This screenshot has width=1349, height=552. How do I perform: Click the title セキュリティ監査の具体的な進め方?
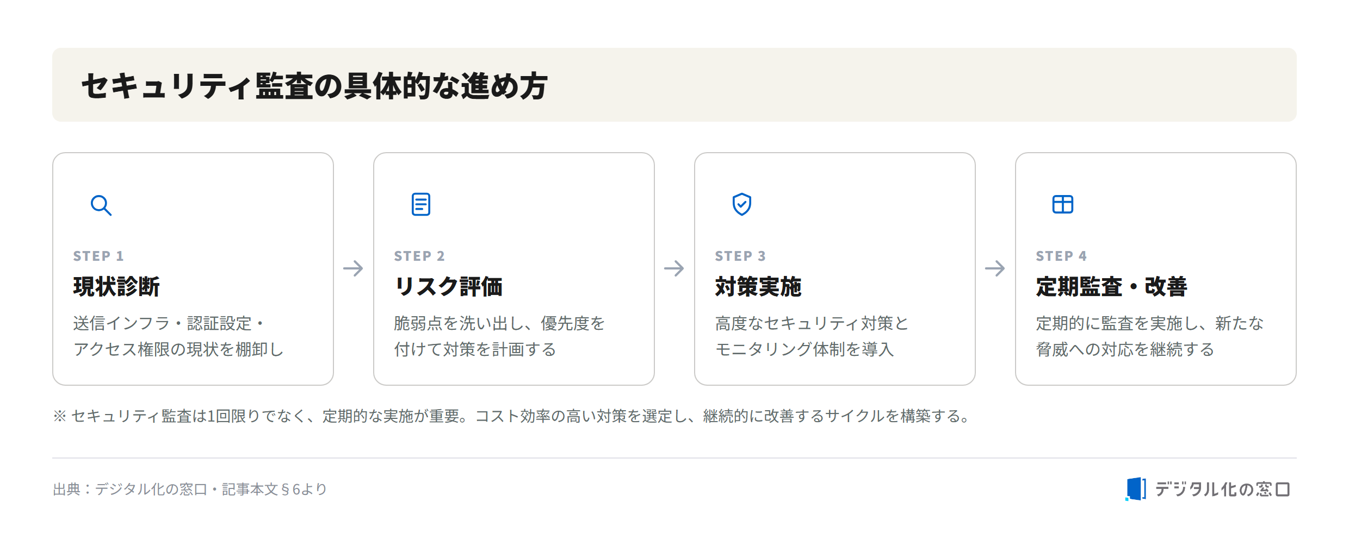pyautogui.click(x=314, y=86)
